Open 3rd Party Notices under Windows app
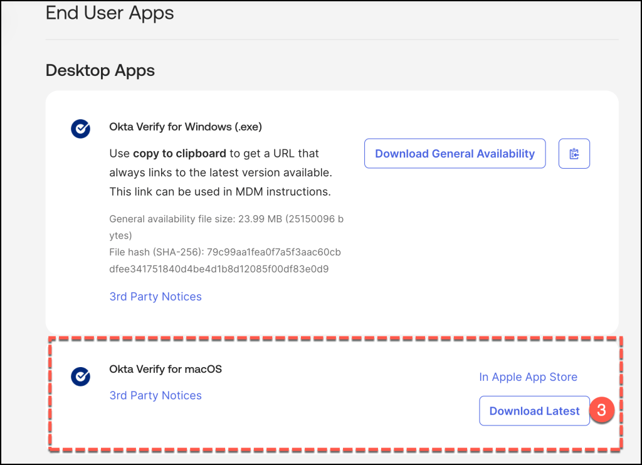642x465 pixels. click(155, 296)
